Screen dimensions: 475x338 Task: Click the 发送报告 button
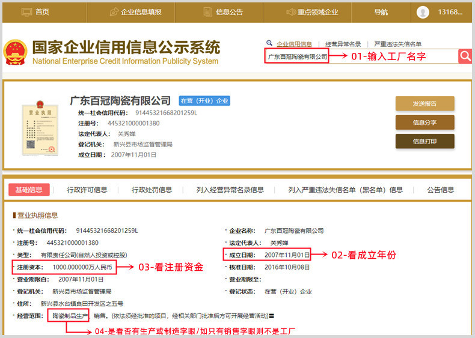424,103
